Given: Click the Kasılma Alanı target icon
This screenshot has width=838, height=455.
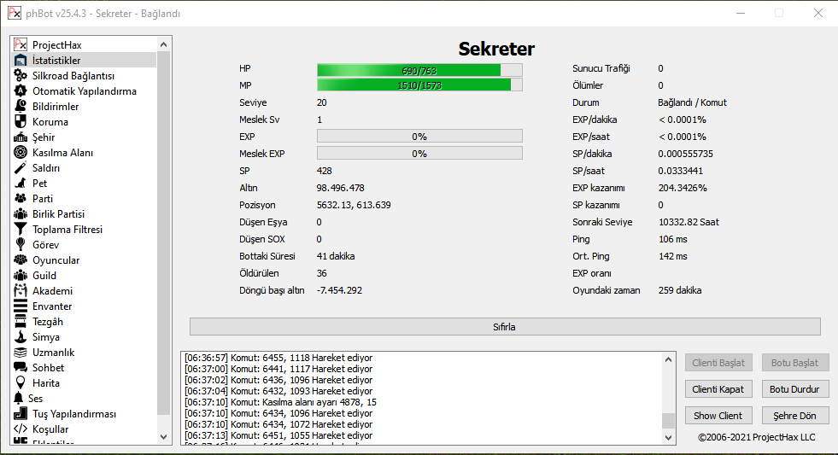Looking at the screenshot, I should click(x=21, y=153).
